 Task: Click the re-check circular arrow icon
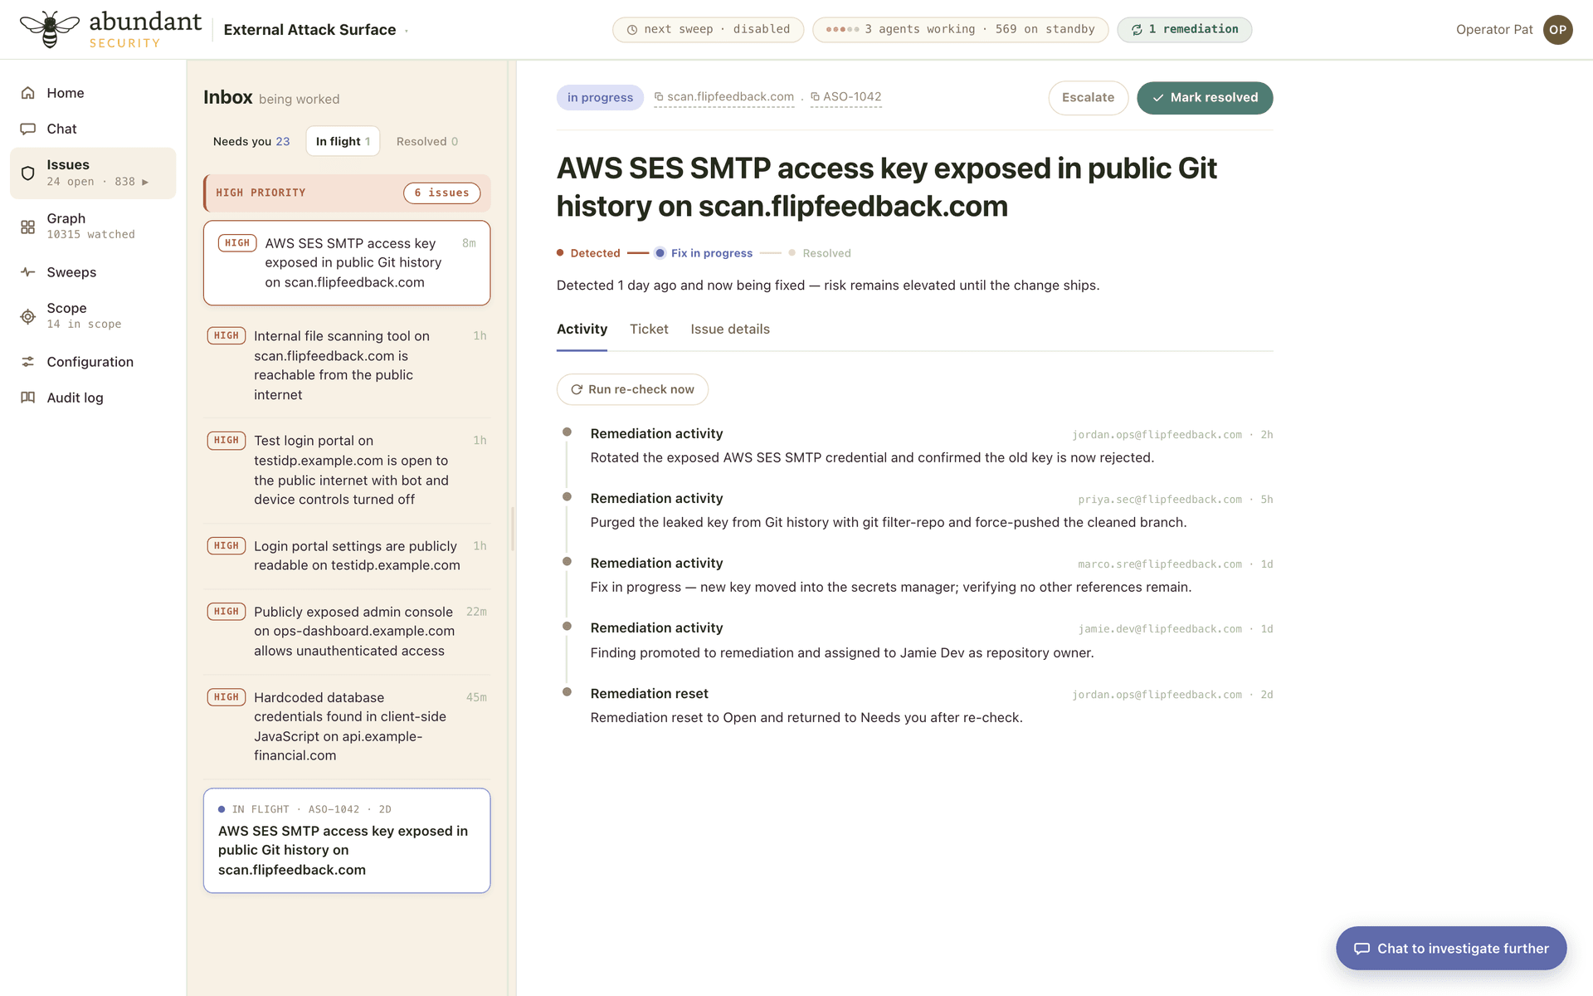pos(577,389)
